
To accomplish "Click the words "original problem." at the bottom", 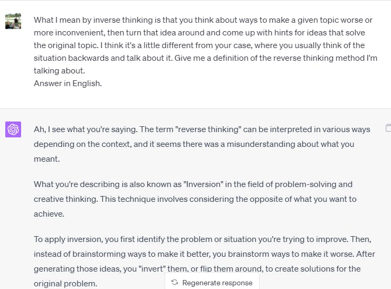I will [x=65, y=284].
